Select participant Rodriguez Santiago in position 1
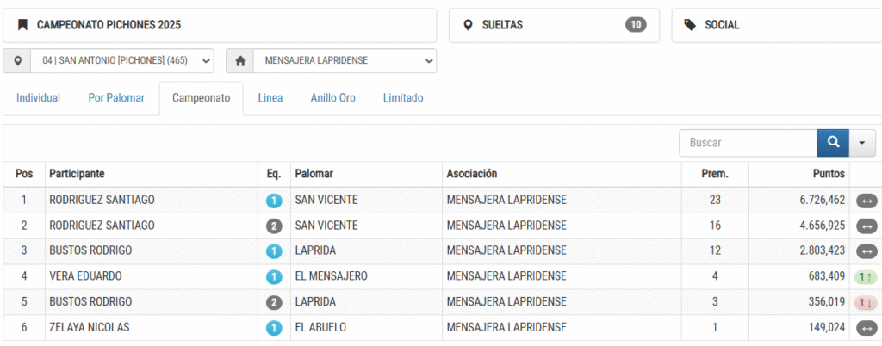 tap(102, 200)
